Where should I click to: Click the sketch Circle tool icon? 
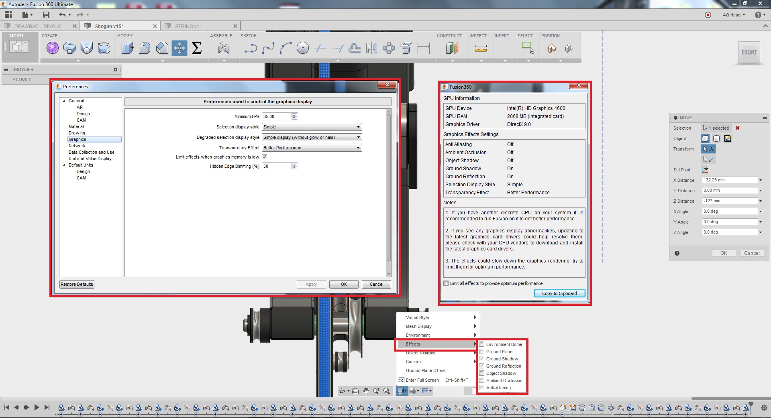tap(303, 49)
